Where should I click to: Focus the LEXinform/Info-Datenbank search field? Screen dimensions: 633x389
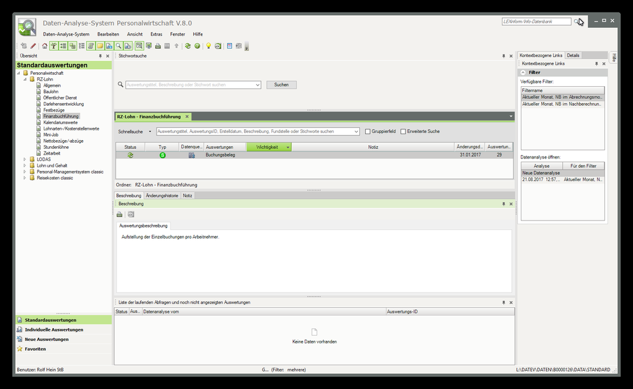click(537, 22)
